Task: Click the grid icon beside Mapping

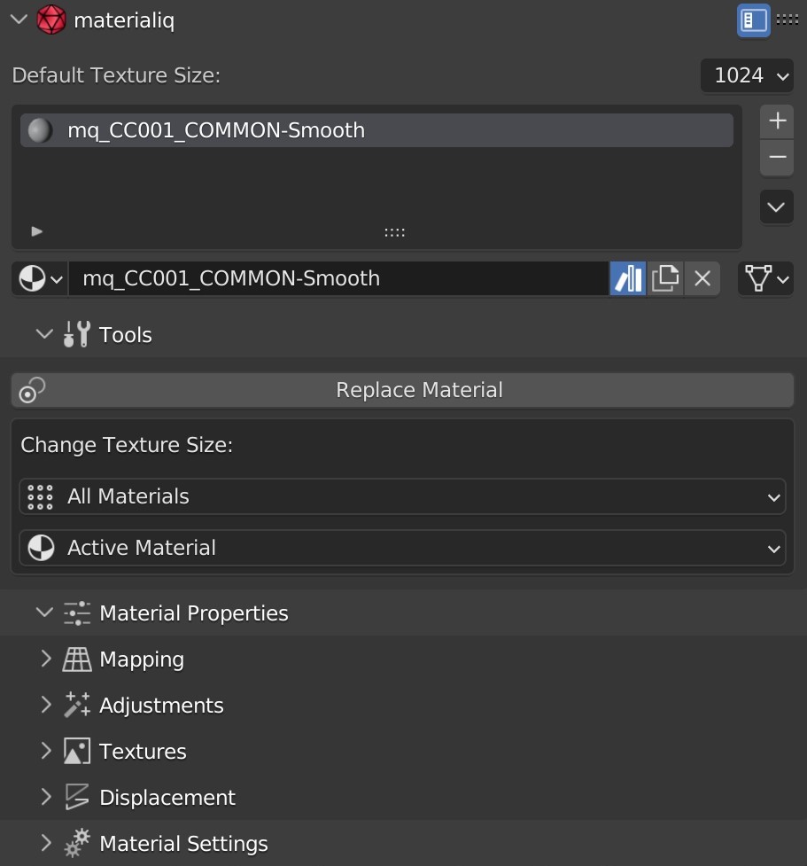Action: pyautogui.click(x=76, y=659)
